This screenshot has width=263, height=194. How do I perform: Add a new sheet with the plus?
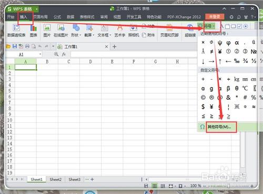92,179
